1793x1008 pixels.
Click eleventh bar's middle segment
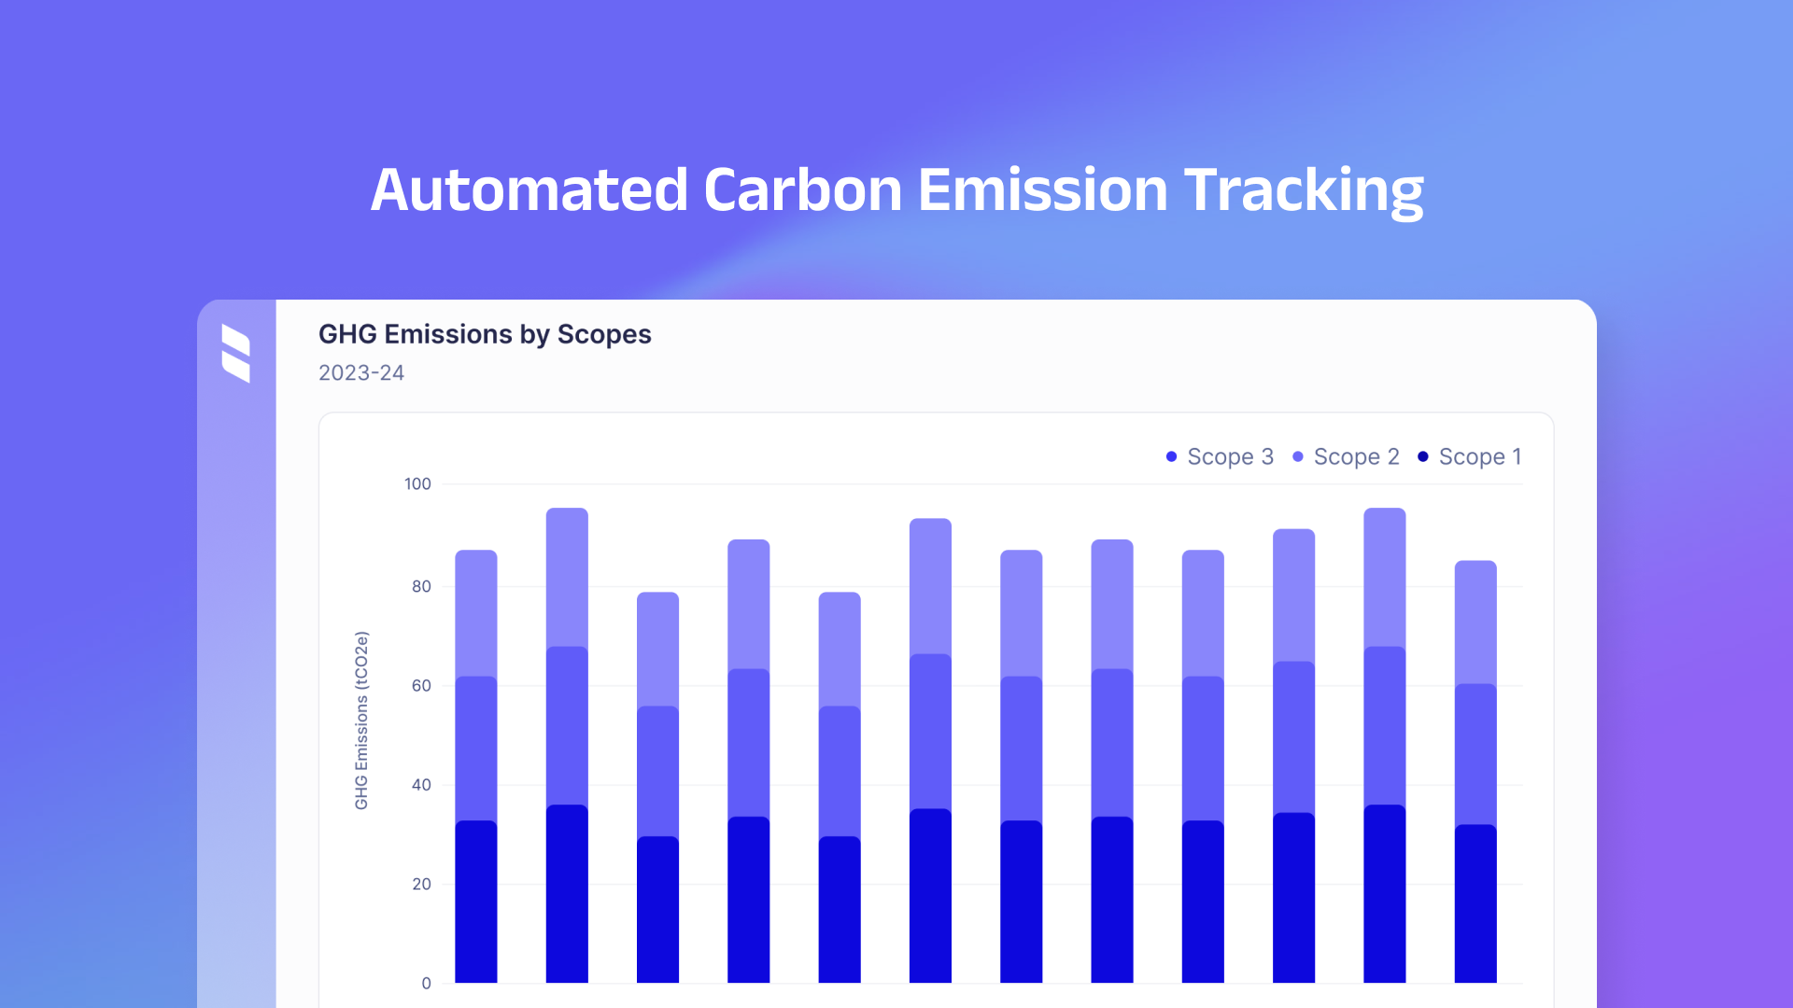pyautogui.click(x=1384, y=725)
